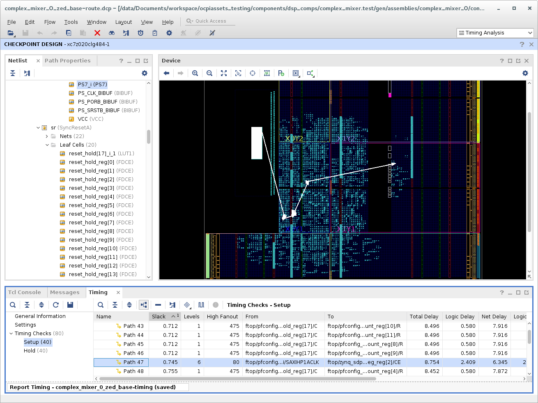Image resolution: width=538 pixels, height=403 pixels.
Task: Click Device previous position back arrow
Action: tap(166, 73)
